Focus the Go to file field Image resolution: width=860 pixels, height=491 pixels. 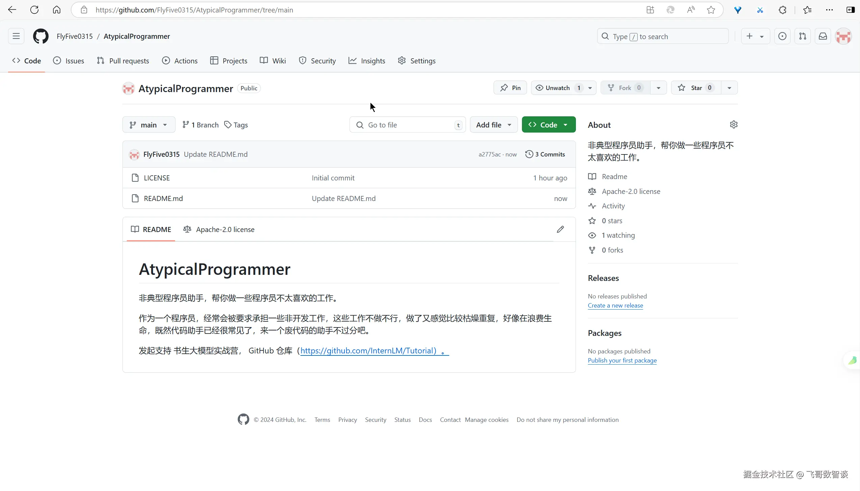407,125
